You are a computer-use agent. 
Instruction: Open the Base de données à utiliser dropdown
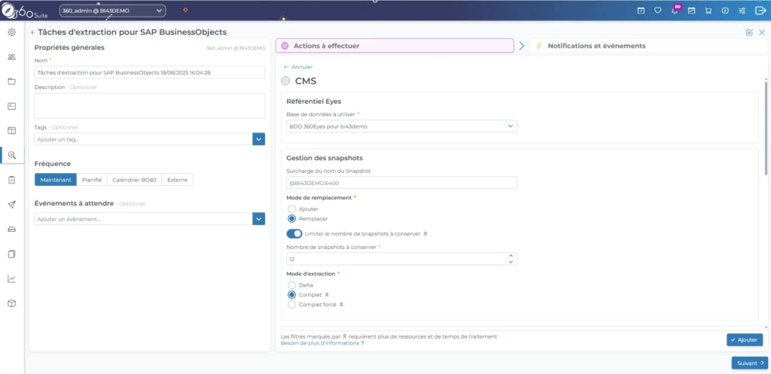tap(401, 126)
